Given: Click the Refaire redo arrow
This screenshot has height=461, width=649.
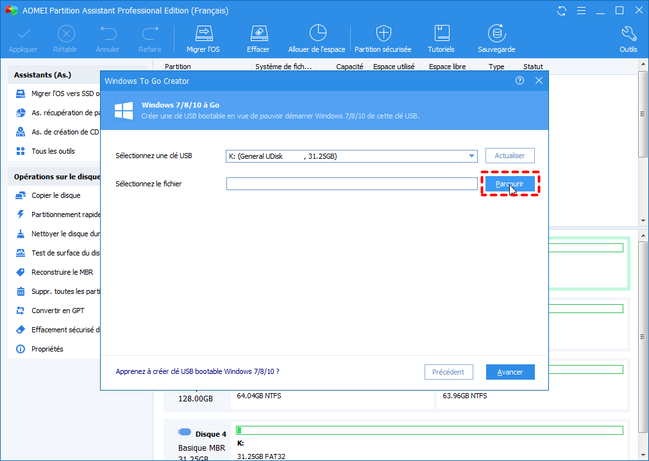Looking at the screenshot, I should point(150,34).
